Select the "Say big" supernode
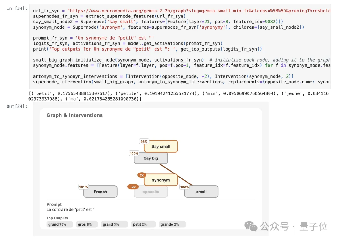The height and width of the screenshot is (240, 338). (151, 158)
